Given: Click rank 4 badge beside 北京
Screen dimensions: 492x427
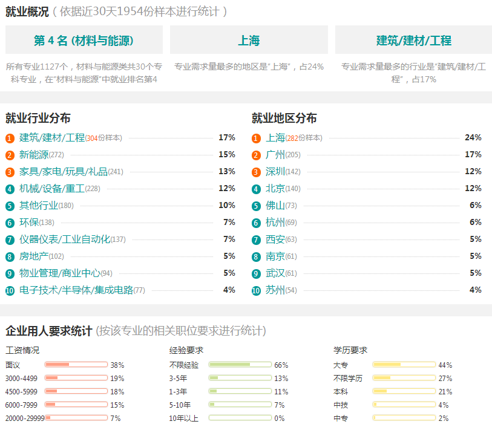Looking at the screenshot, I should click(x=256, y=189).
